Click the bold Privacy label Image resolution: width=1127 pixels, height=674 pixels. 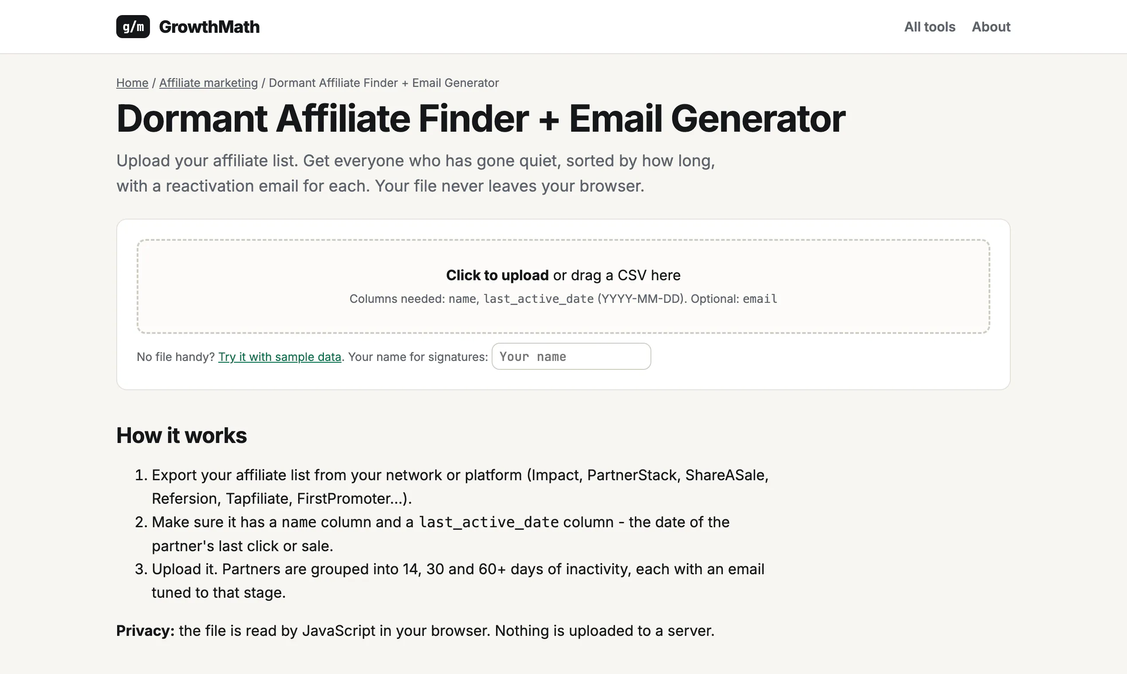click(x=146, y=631)
